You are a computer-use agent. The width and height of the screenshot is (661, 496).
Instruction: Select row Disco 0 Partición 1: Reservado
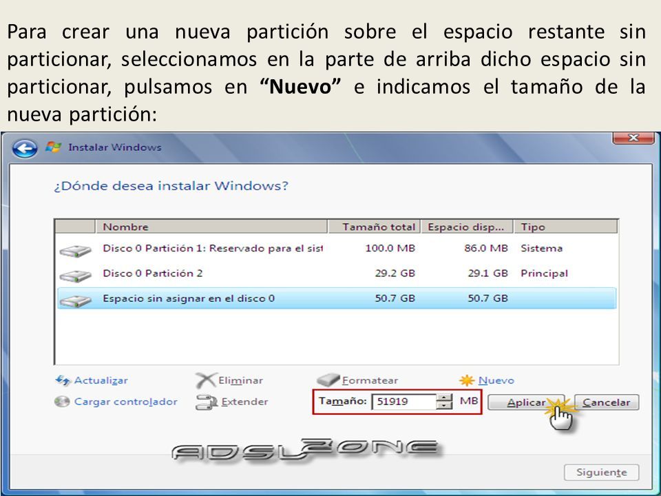(x=337, y=249)
